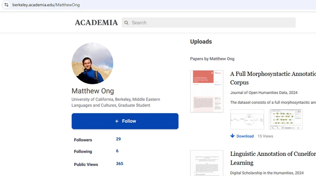Open the Followers count of 29
This screenshot has height=176, width=316.
click(118, 139)
